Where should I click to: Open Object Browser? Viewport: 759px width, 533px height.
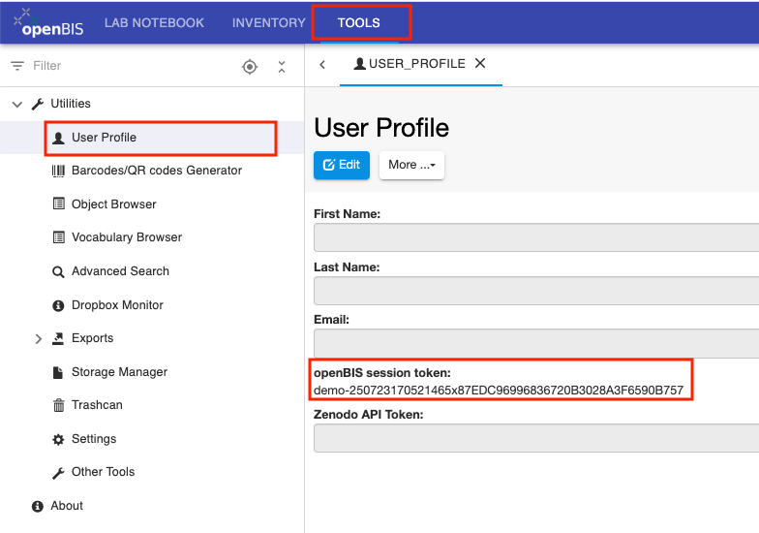pos(114,204)
